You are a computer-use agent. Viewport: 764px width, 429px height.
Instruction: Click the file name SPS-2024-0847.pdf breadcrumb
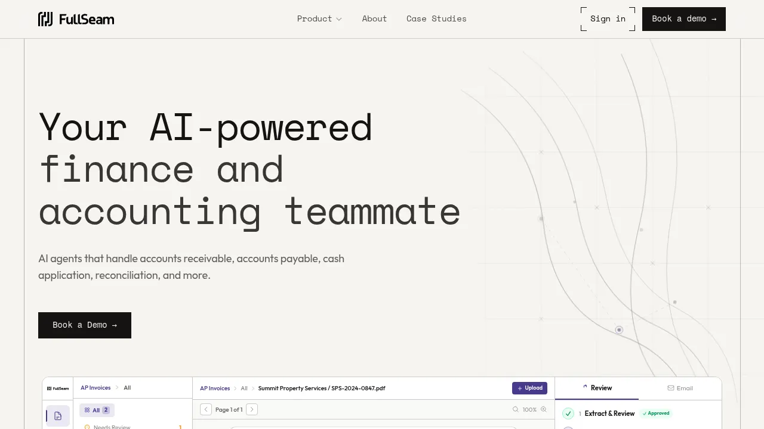[322, 388]
